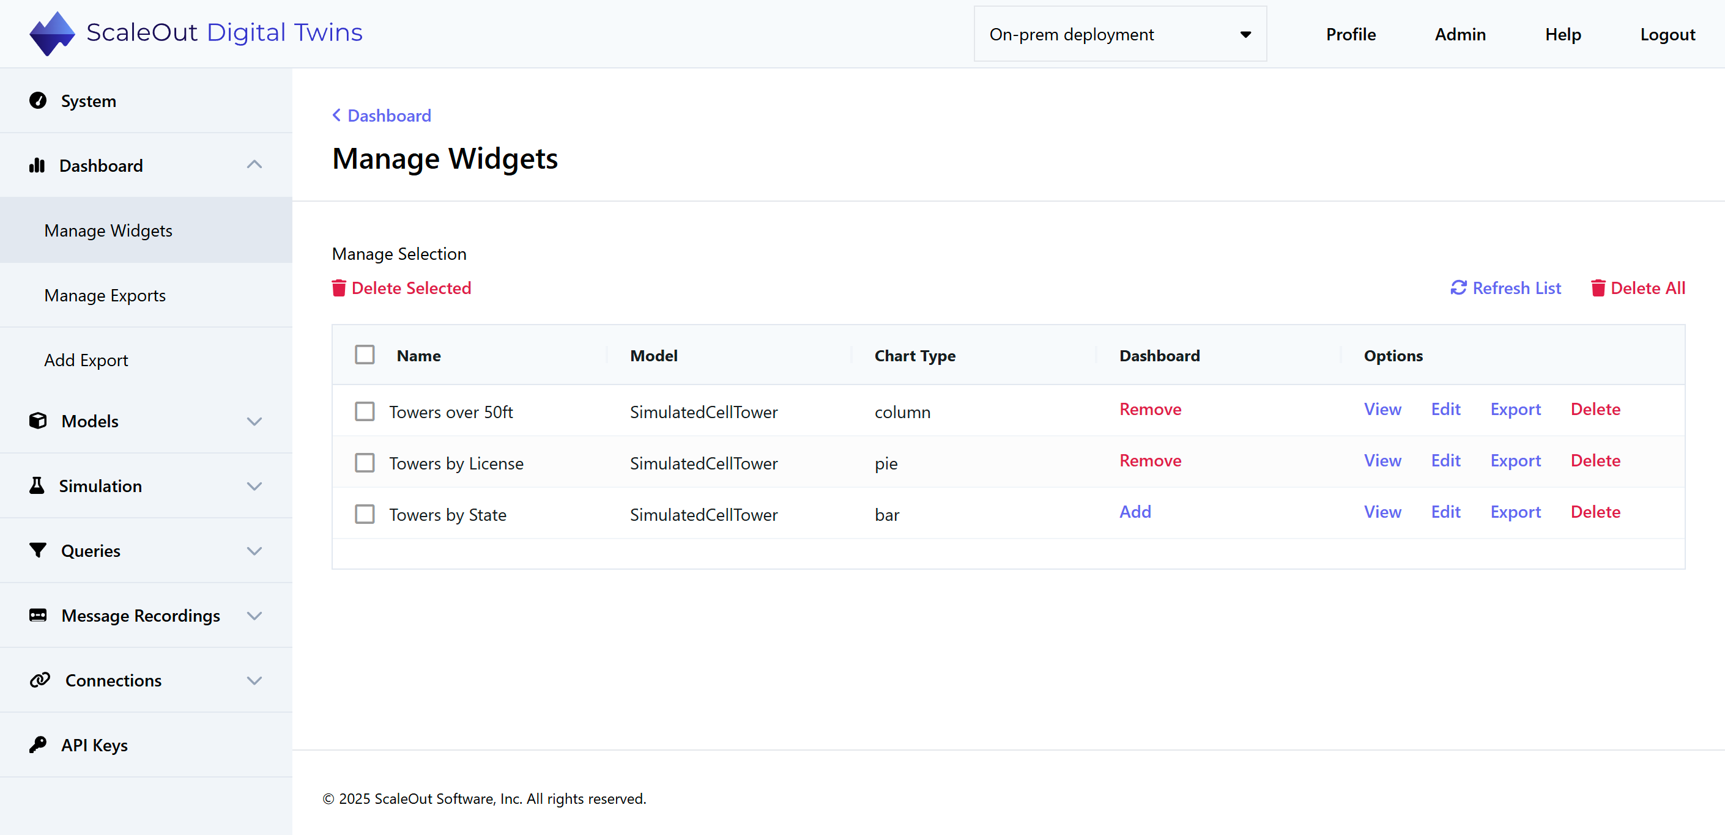The image size is (1725, 835).
Task: Click the Models cube icon
Action: pos(38,421)
